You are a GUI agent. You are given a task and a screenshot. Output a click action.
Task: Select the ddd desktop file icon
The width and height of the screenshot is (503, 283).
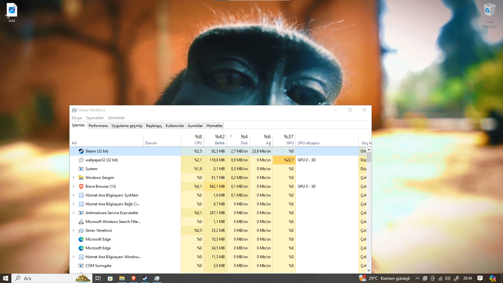pos(12,13)
